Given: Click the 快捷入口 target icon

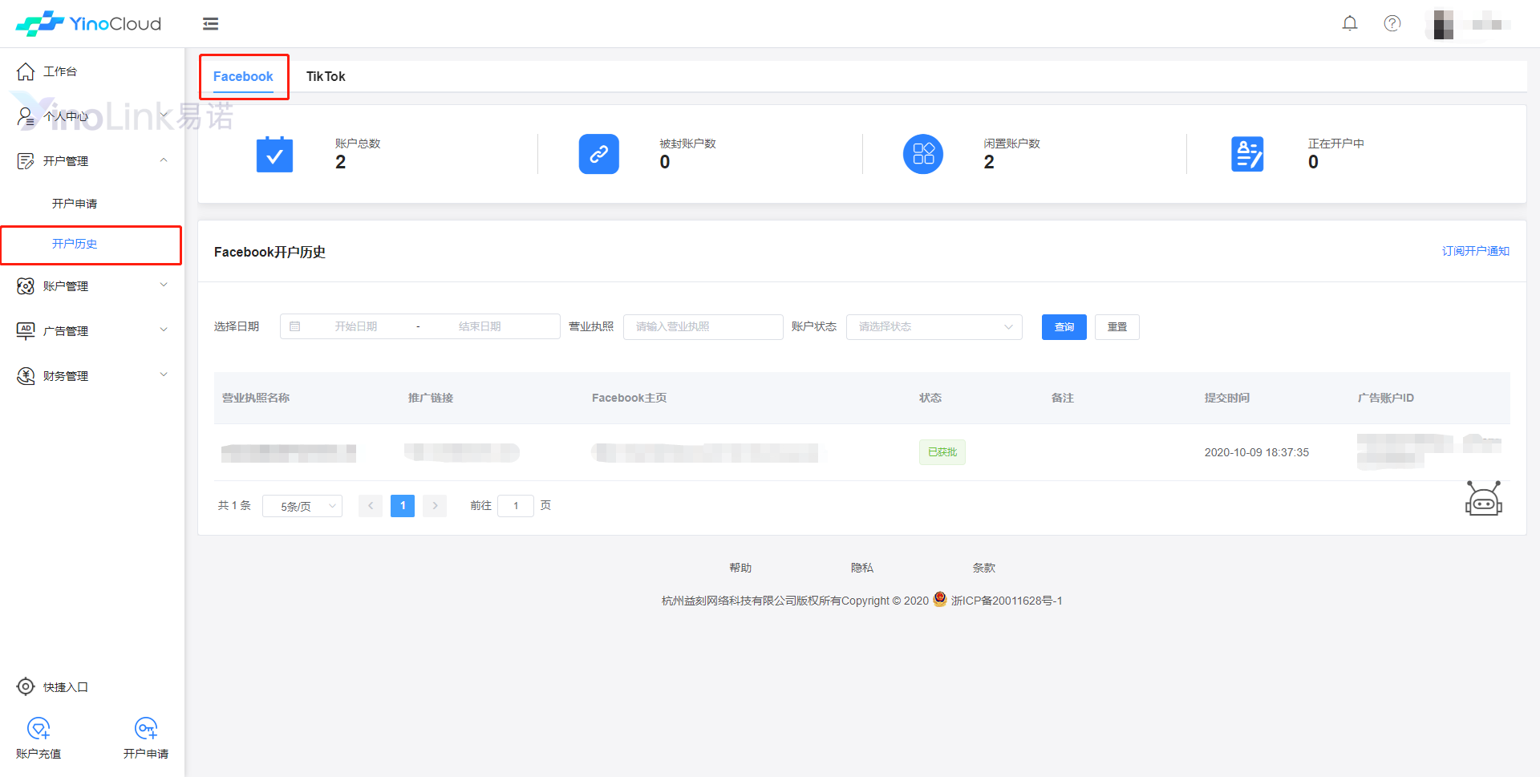Looking at the screenshot, I should 26,686.
